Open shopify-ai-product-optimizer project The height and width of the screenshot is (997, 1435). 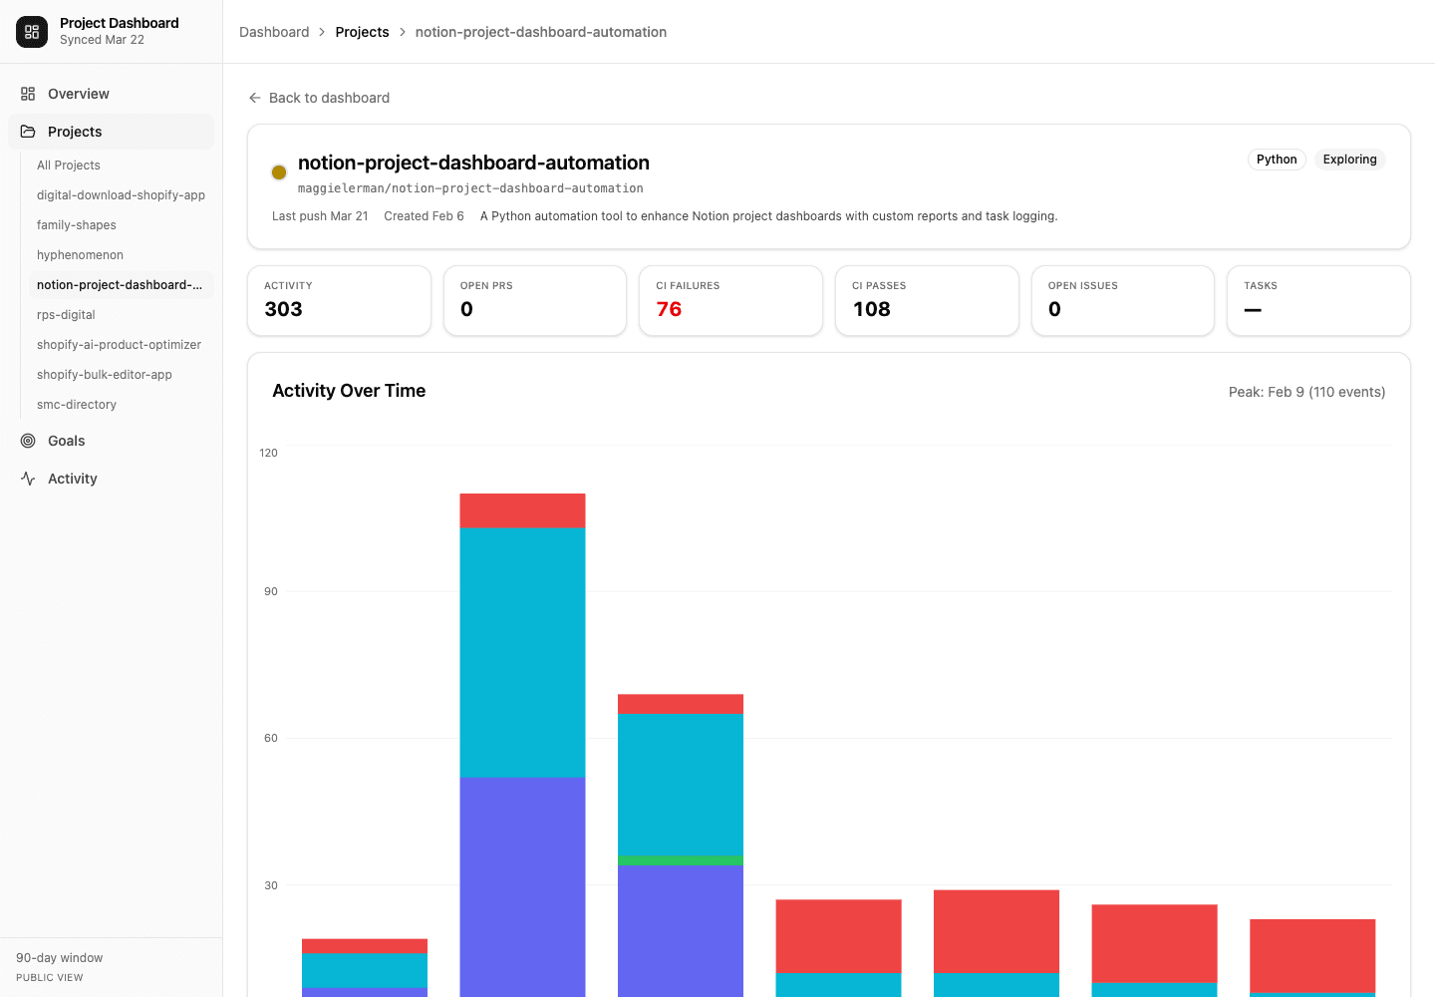tap(122, 345)
